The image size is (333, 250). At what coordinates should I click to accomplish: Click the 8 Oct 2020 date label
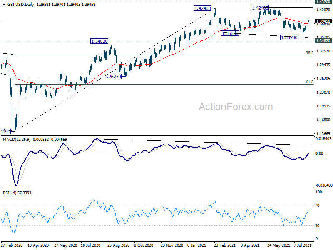point(144,245)
